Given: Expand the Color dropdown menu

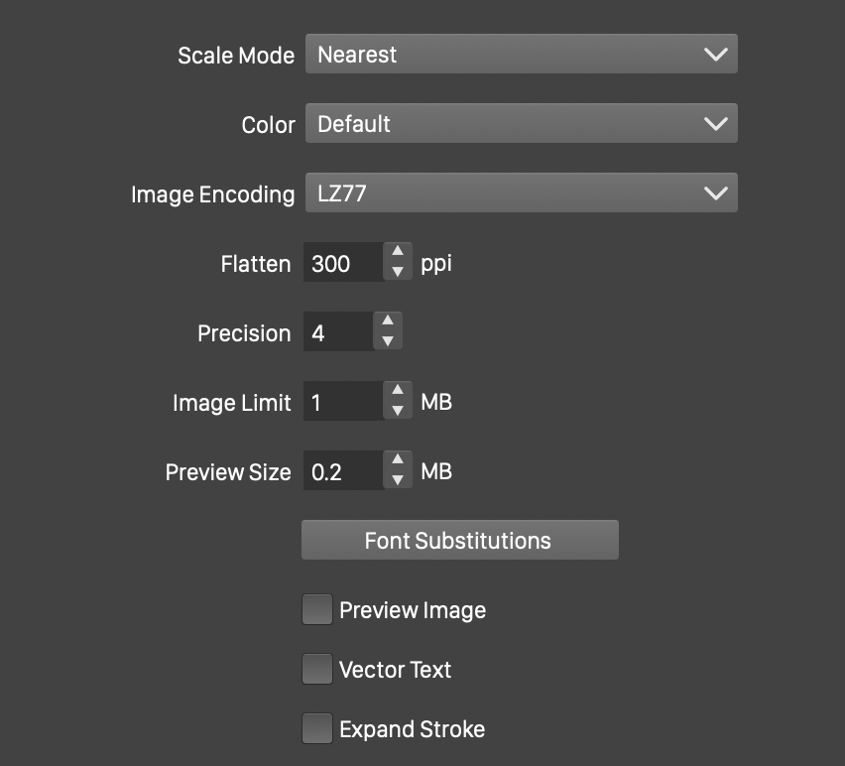Looking at the screenshot, I should click(521, 124).
